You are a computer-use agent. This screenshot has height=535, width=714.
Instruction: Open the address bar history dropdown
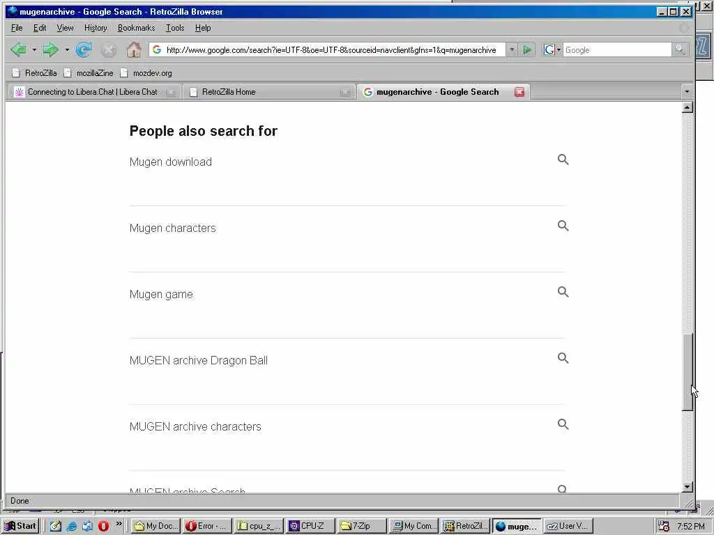point(512,50)
